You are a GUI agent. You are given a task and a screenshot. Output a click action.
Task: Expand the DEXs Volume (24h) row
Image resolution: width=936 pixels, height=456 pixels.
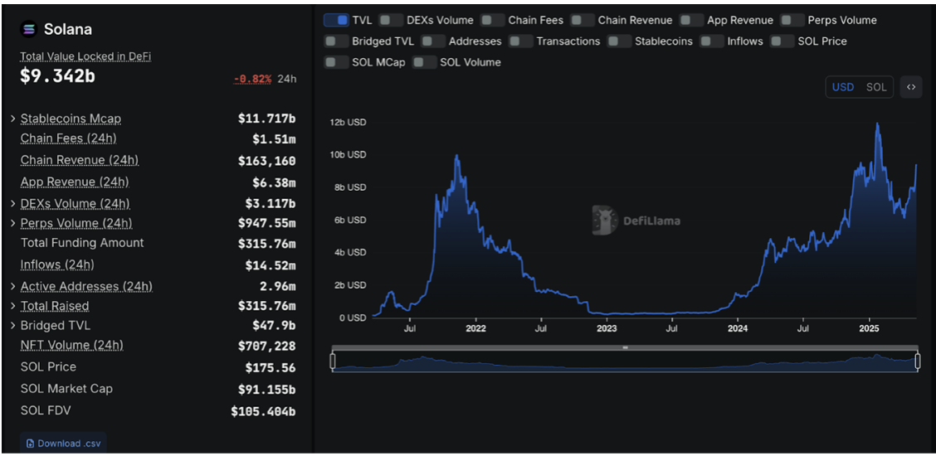[x=12, y=204]
